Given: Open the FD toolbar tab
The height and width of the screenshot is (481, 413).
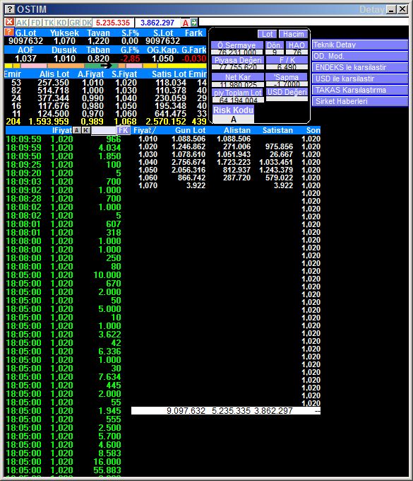Looking at the screenshot, I should click(36, 23).
